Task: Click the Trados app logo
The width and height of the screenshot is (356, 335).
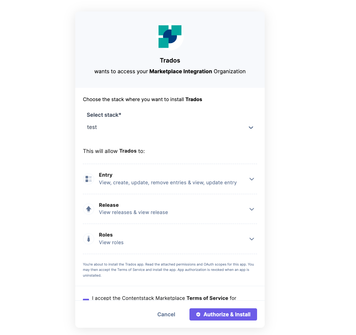Action: (170, 37)
